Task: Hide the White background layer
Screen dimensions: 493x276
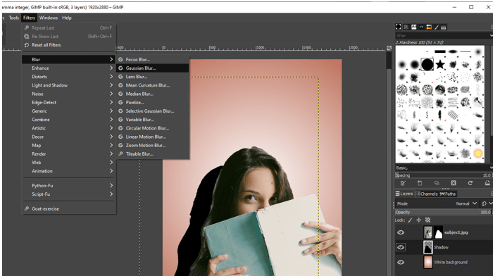Action: tap(401, 262)
